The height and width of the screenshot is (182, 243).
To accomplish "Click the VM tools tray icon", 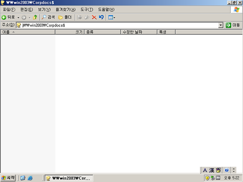I will click(x=218, y=178).
